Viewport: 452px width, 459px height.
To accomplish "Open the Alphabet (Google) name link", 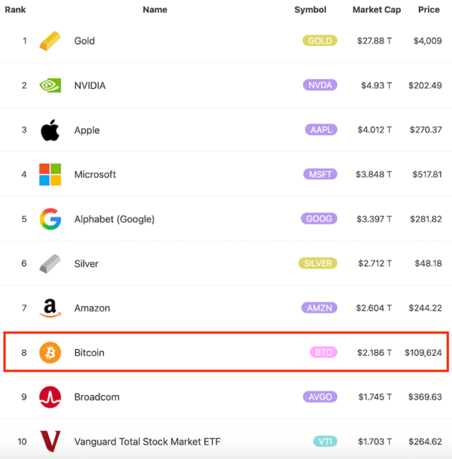I will pyautogui.click(x=114, y=219).
